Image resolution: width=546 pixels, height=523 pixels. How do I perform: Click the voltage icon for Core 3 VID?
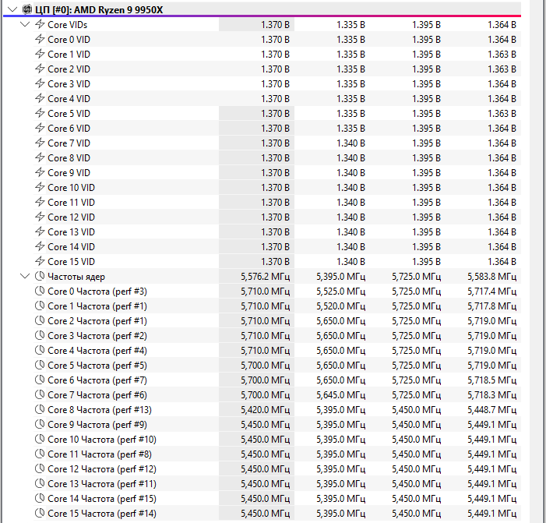tap(40, 83)
